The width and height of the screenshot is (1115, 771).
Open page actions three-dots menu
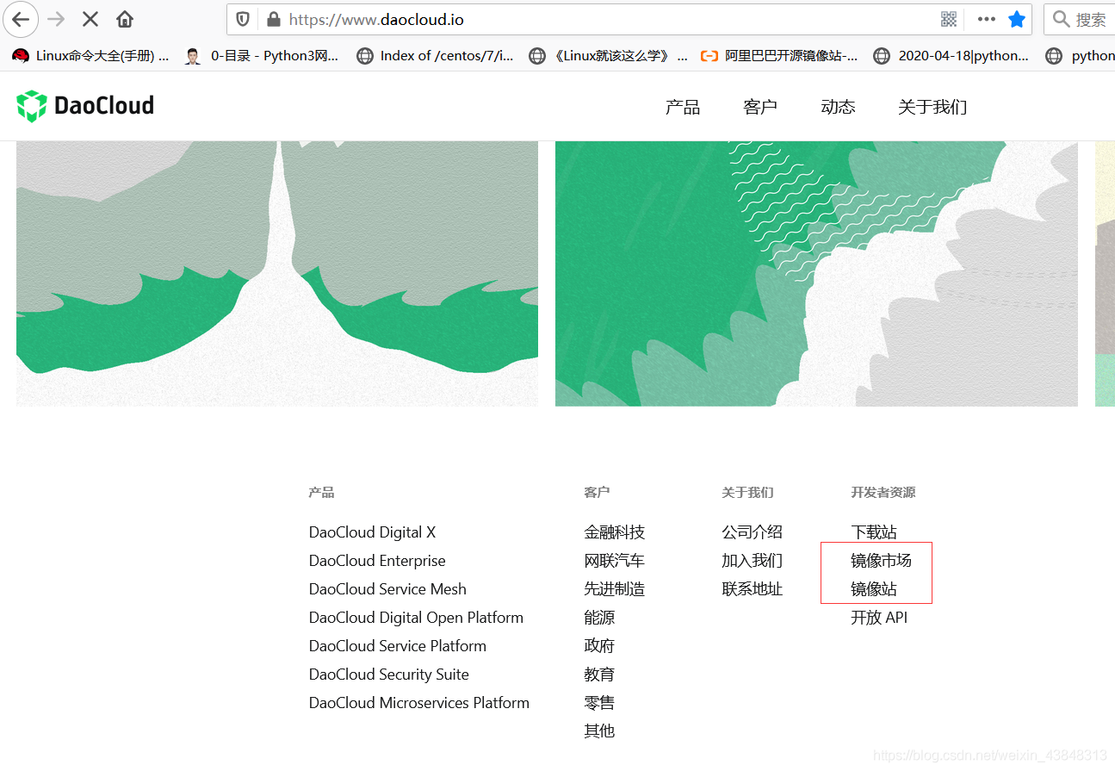pos(987,19)
